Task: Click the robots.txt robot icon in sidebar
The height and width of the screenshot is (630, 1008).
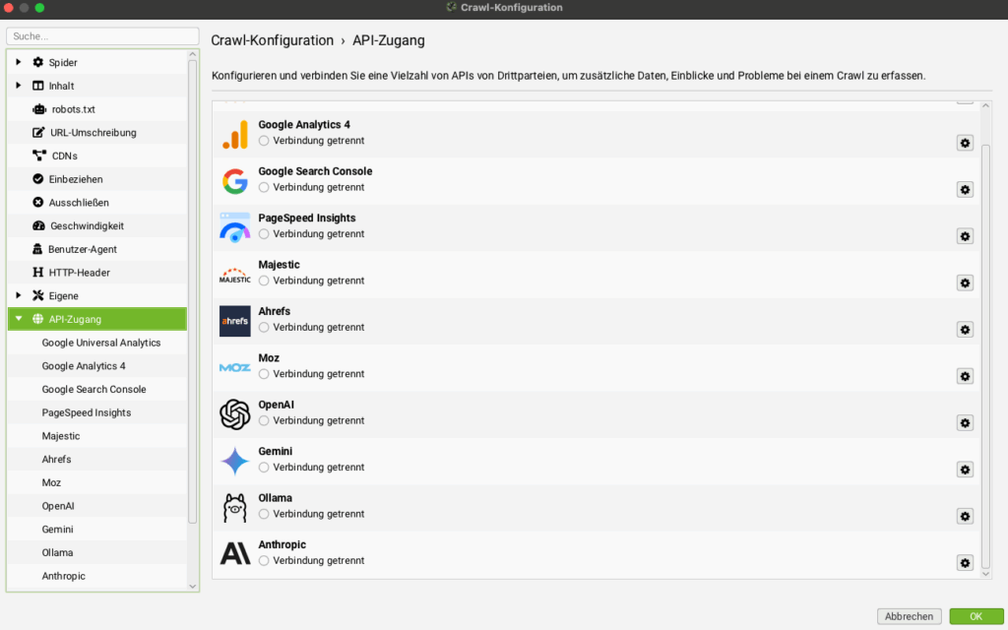Action: click(x=39, y=109)
